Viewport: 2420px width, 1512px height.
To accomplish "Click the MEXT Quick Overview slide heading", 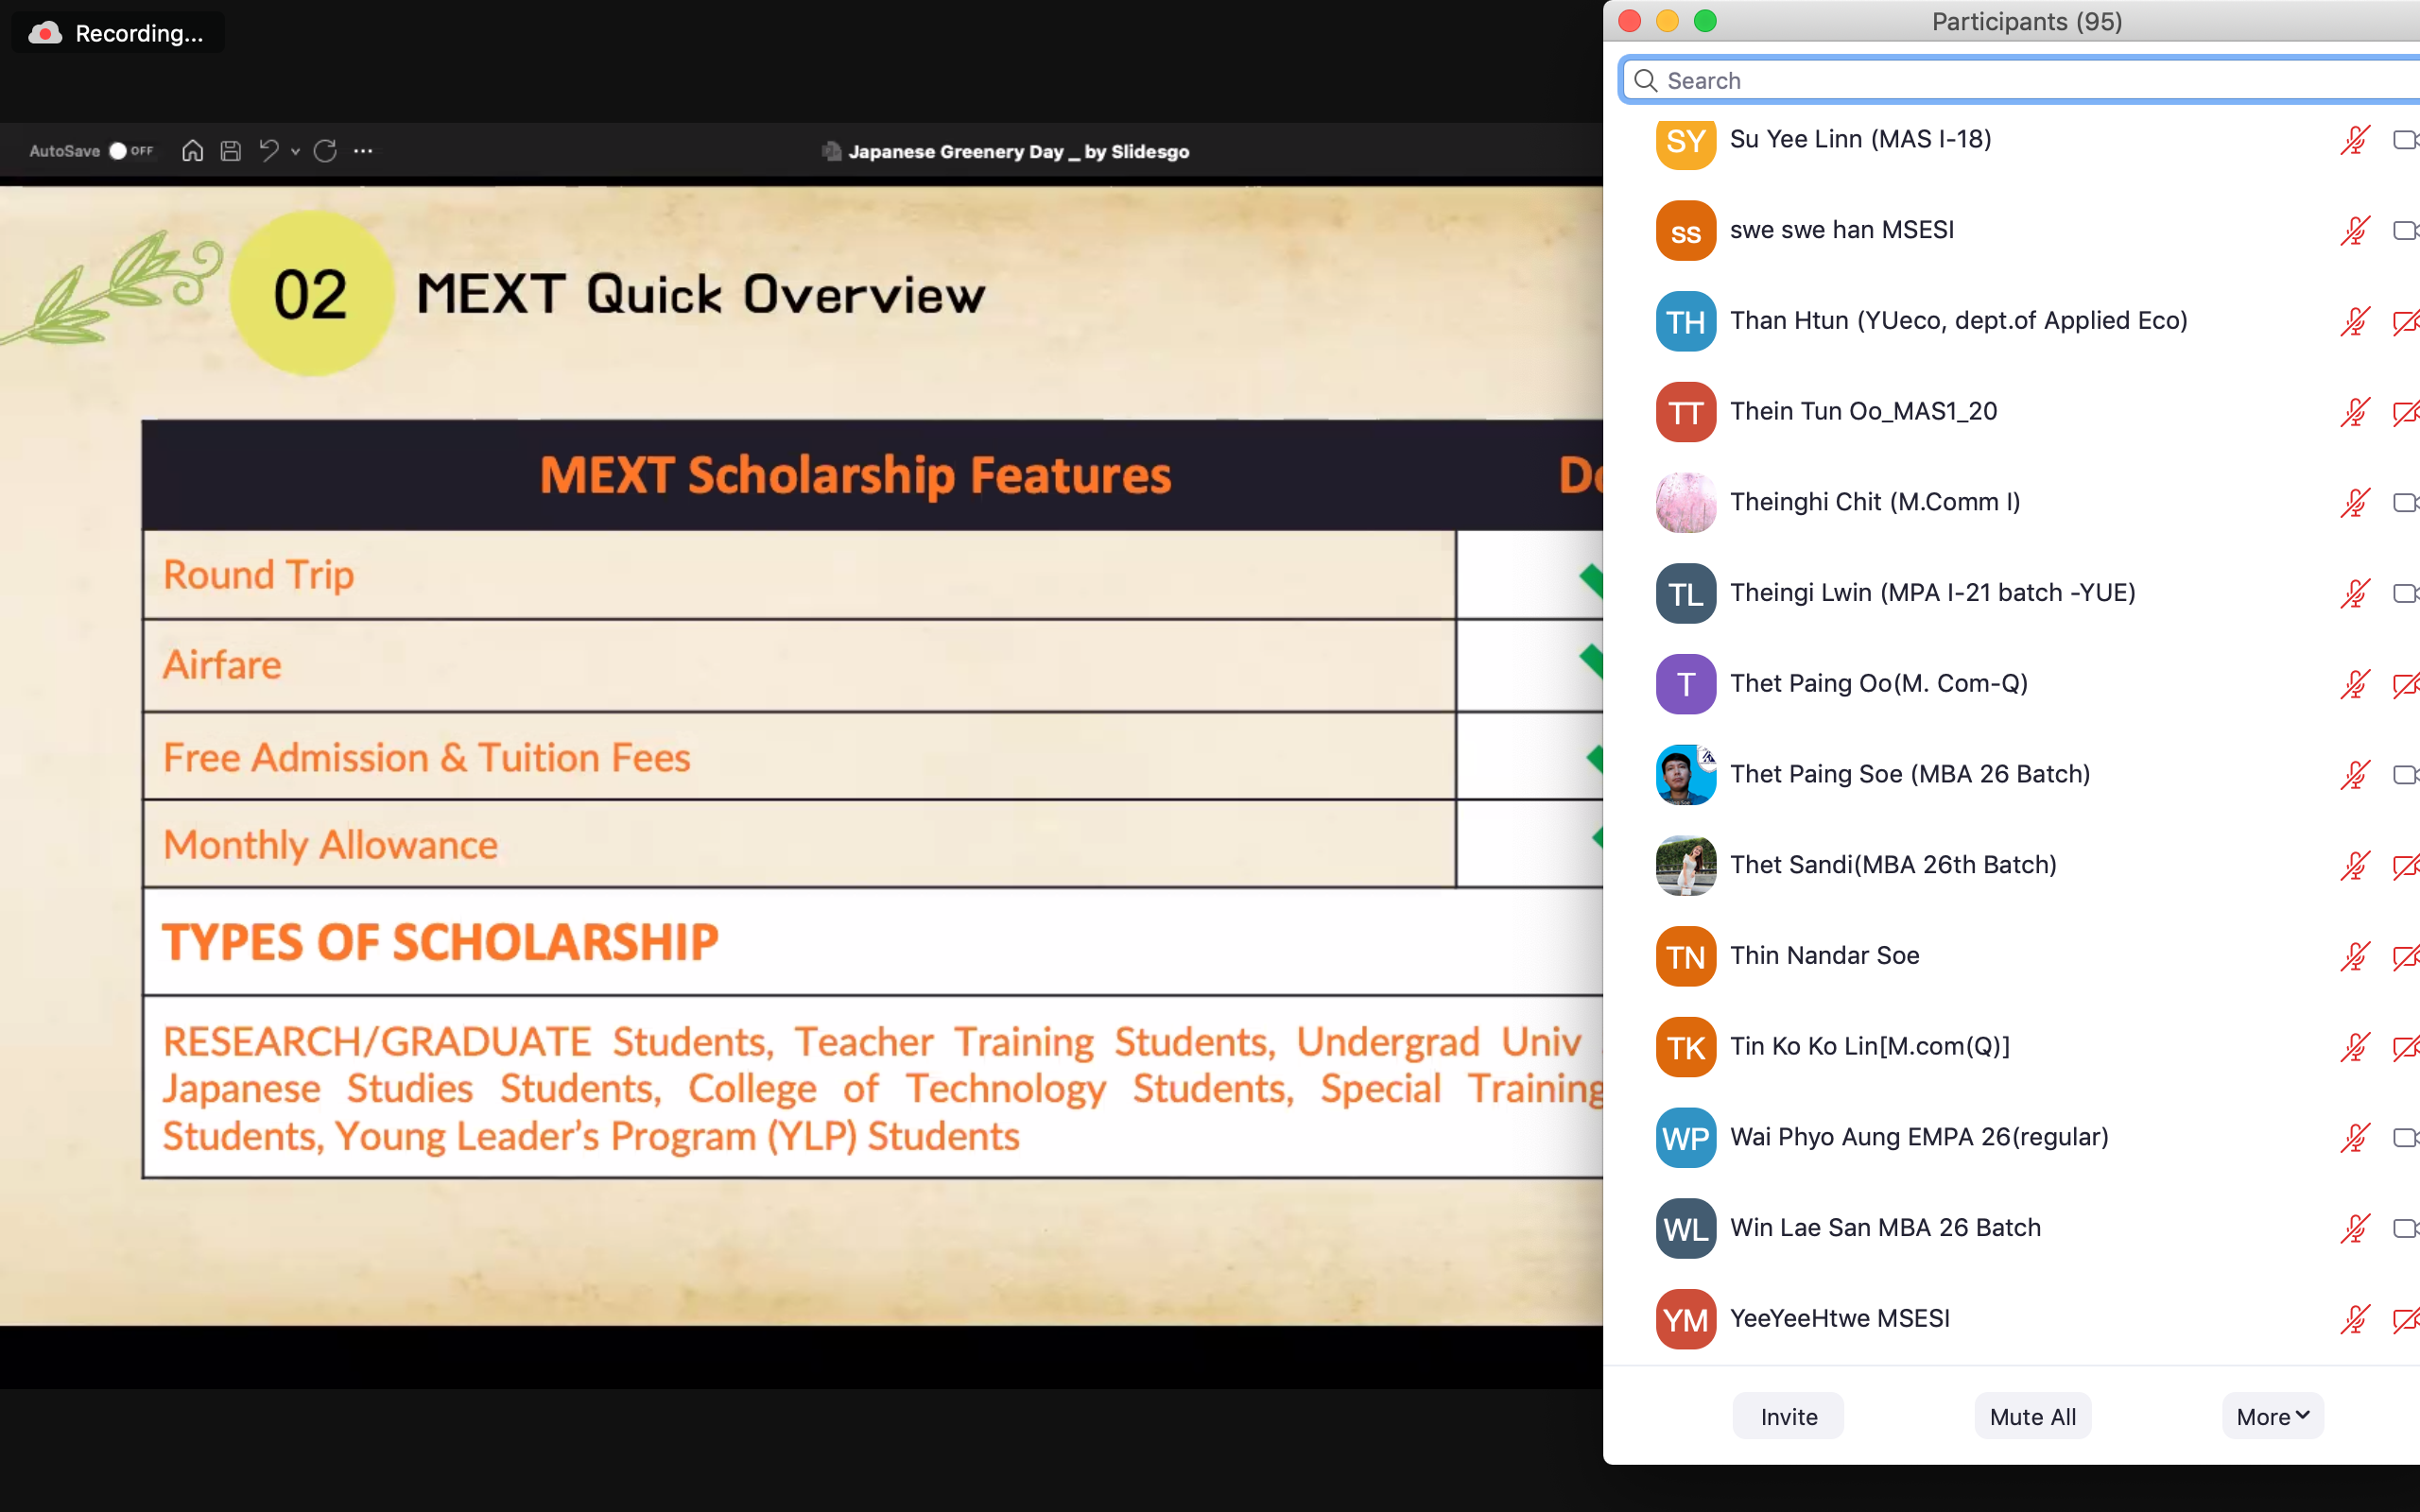I will tap(700, 295).
